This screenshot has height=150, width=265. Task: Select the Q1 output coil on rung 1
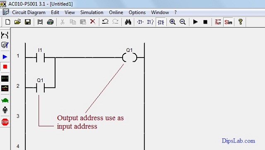tap(130, 57)
